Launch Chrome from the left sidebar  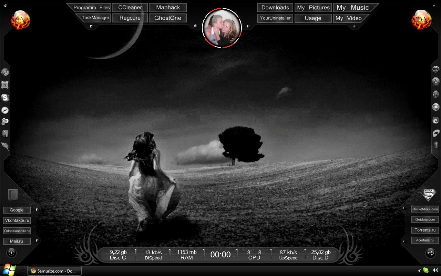(x=5, y=72)
